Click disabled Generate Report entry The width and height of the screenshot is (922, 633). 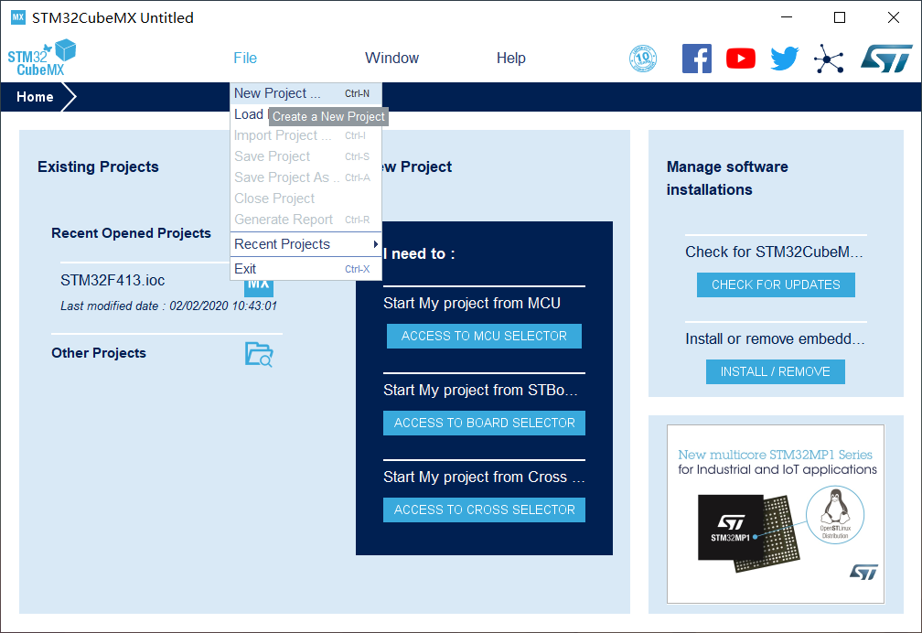click(306, 220)
